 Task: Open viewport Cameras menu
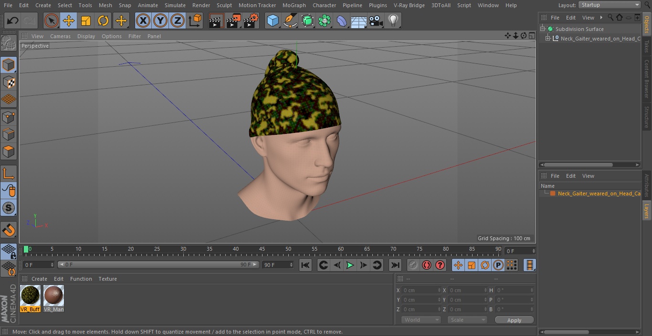click(60, 36)
